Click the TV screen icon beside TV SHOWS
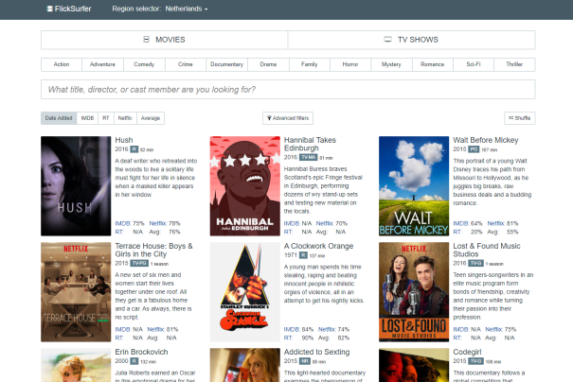The image size is (573, 382). pyautogui.click(x=387, y=40)
